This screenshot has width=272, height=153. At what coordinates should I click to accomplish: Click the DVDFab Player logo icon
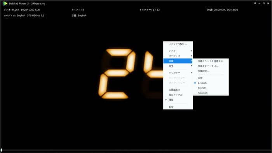point(5,3)
